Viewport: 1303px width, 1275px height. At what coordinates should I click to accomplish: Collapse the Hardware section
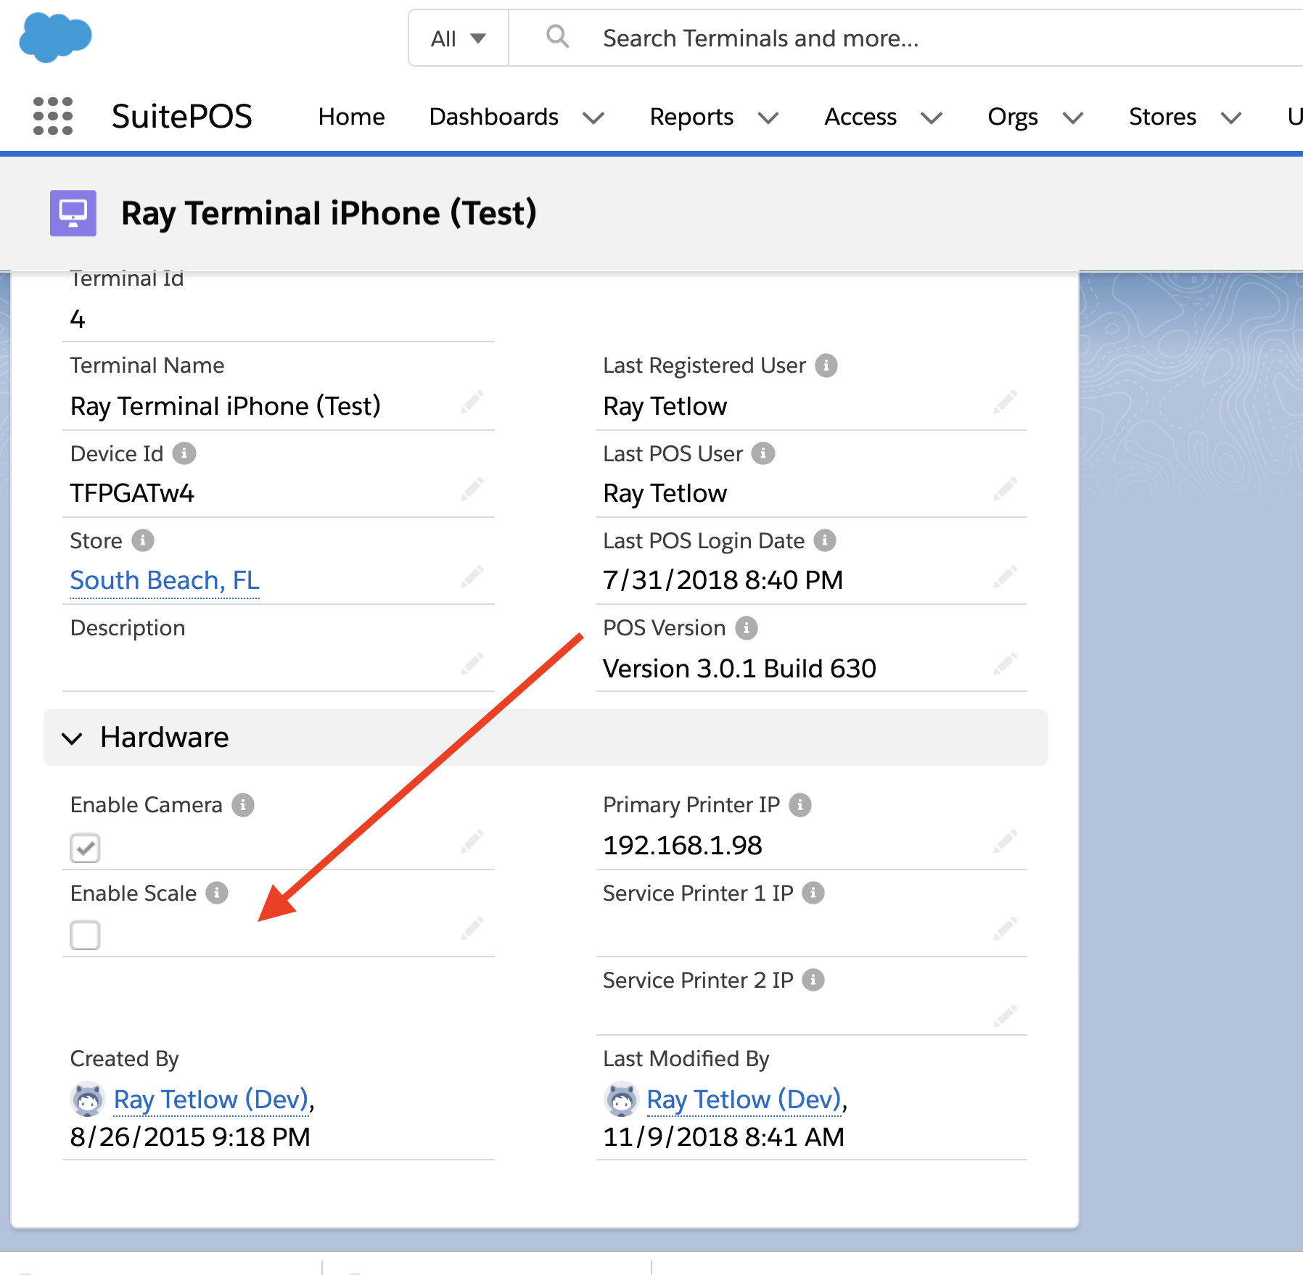tap(73, 738)
